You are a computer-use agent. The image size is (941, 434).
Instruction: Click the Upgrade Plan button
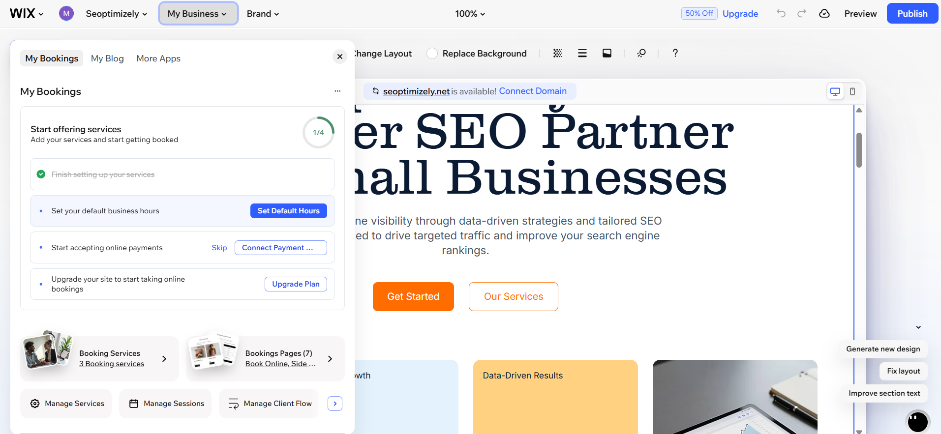[296, 284]
